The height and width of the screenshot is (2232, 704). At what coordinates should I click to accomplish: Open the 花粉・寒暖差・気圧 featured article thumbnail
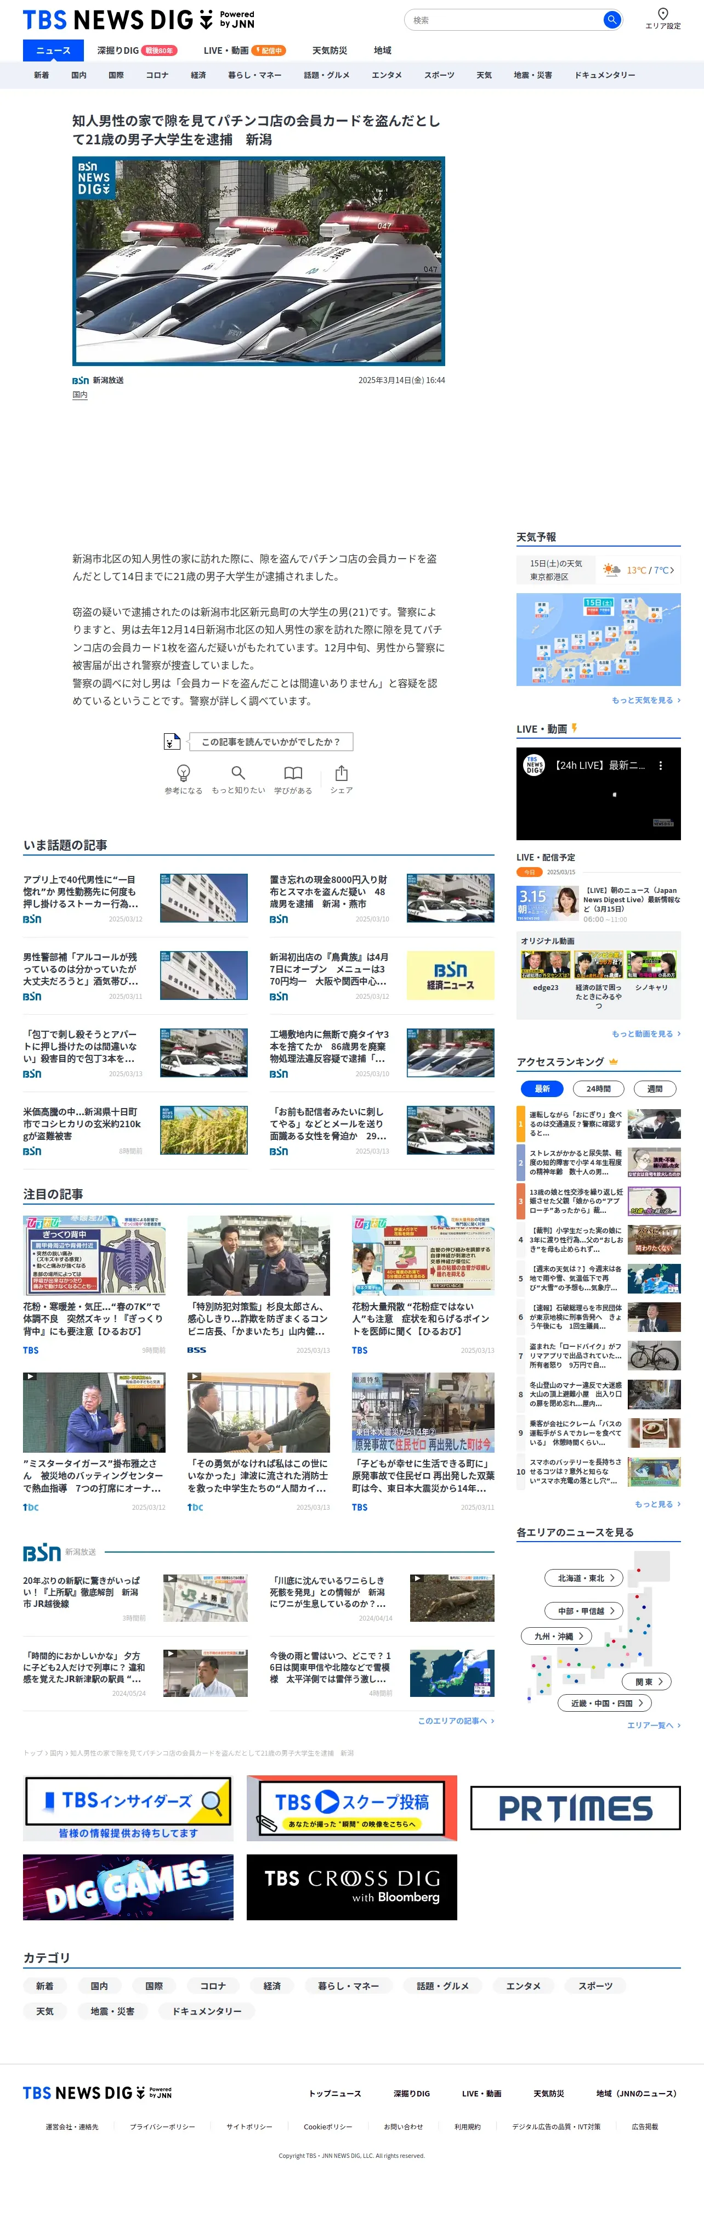pyautogui.click(x=94, y=1256)
